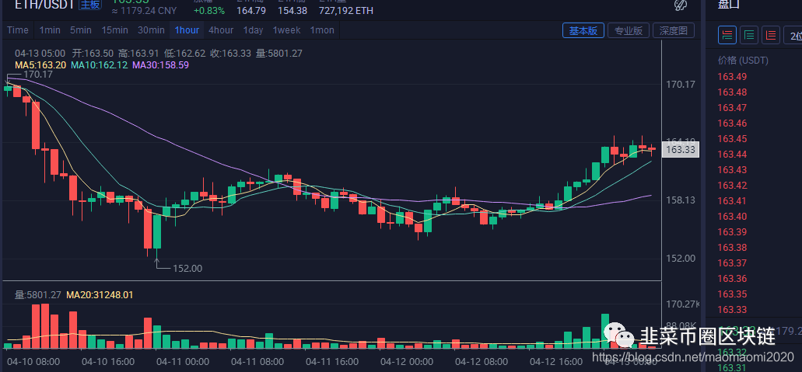Screen dimensions: 802x372
Task: Switch to 基本版 basic chart mode
Action: point(583,30)
